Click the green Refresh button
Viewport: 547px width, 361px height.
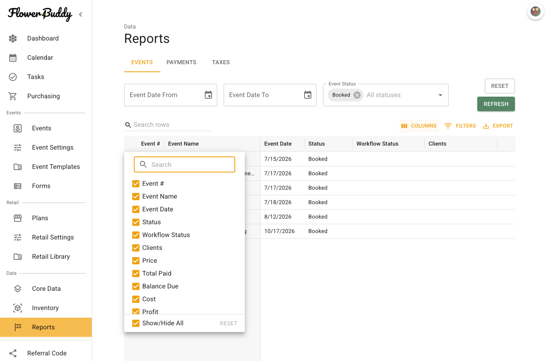pos(496,104)
